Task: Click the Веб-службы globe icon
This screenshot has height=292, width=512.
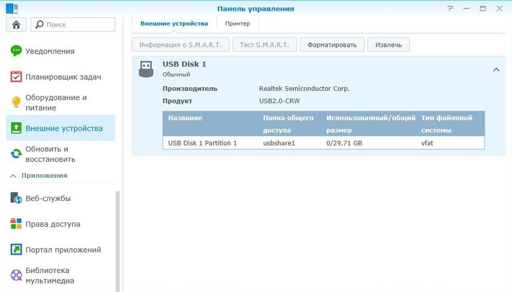Action: click(16, 198)
